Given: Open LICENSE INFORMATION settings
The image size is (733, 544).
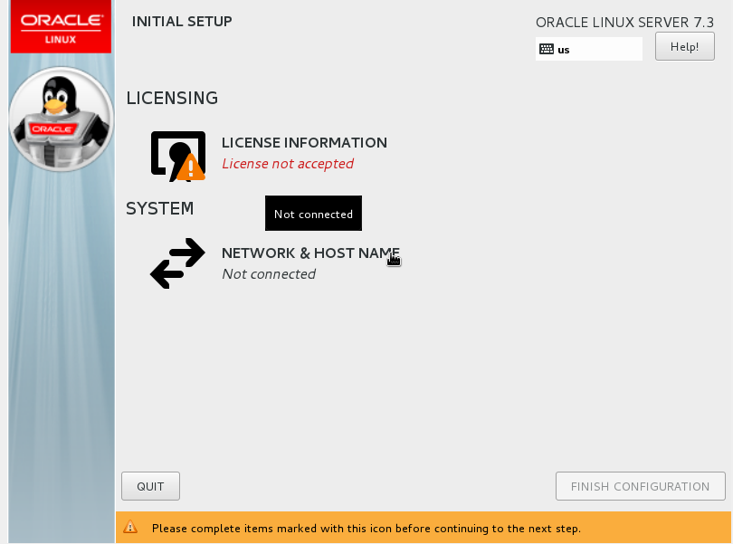Looking at the screenshot, I should 304,143.
